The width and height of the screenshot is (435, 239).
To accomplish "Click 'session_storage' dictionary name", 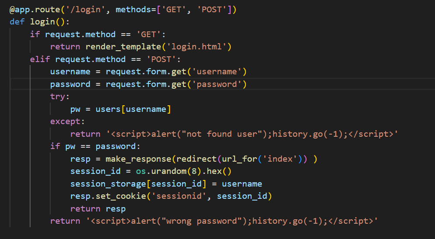I will coord(108,184).
